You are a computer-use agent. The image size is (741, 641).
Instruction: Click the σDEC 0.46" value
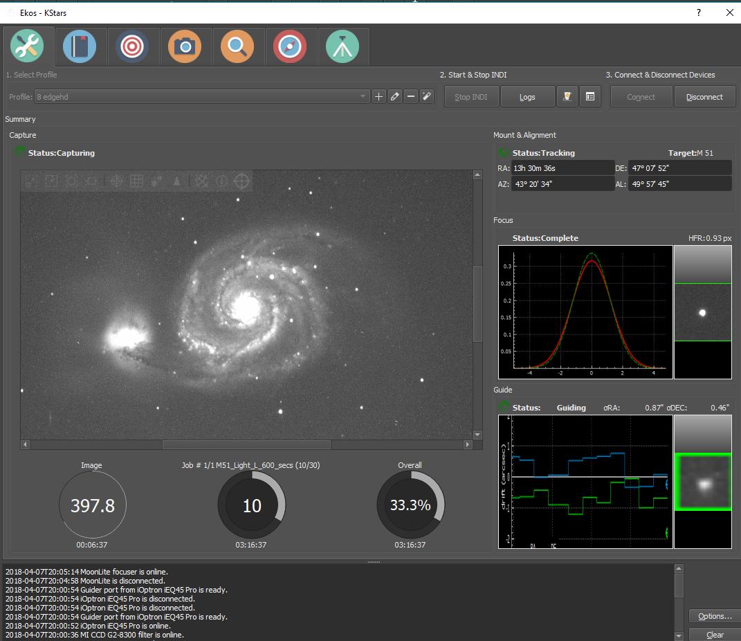click(720, 408)
